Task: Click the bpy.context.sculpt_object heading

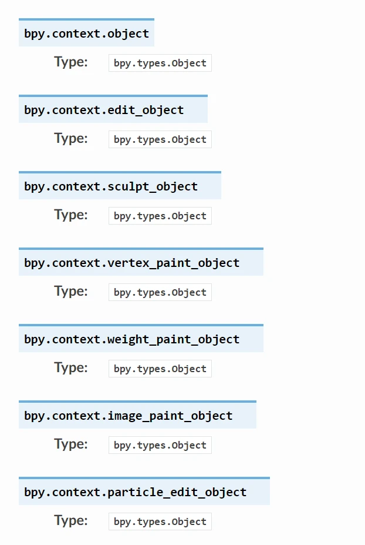Action: tap(111, 186)
